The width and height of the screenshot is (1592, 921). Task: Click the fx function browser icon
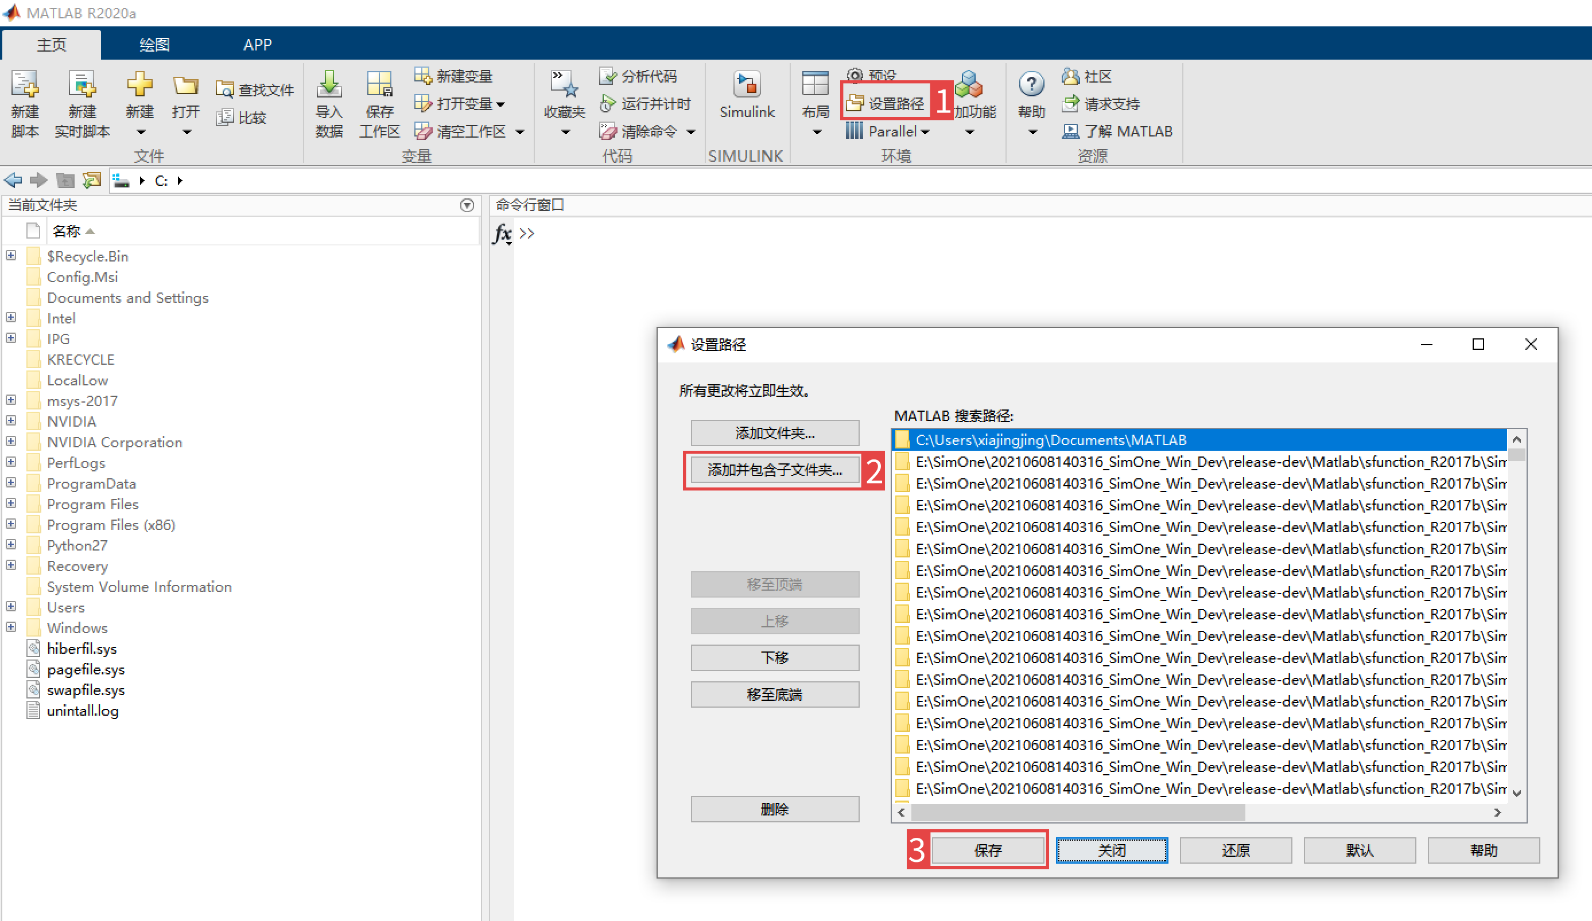(x=502, y=234)
